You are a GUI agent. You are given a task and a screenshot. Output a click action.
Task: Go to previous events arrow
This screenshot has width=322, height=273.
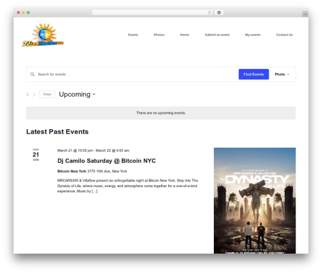(28, 94)
